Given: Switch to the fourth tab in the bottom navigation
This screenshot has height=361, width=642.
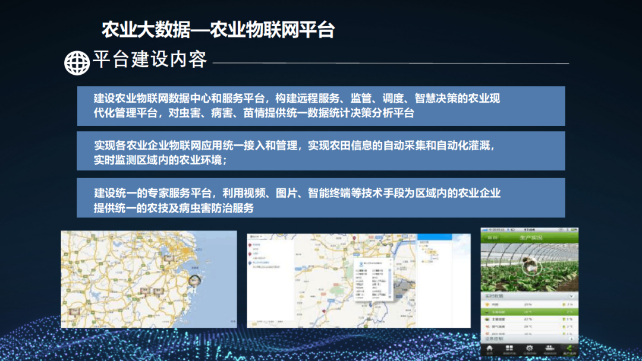Looking at the screenshot, I should [549, 347].
